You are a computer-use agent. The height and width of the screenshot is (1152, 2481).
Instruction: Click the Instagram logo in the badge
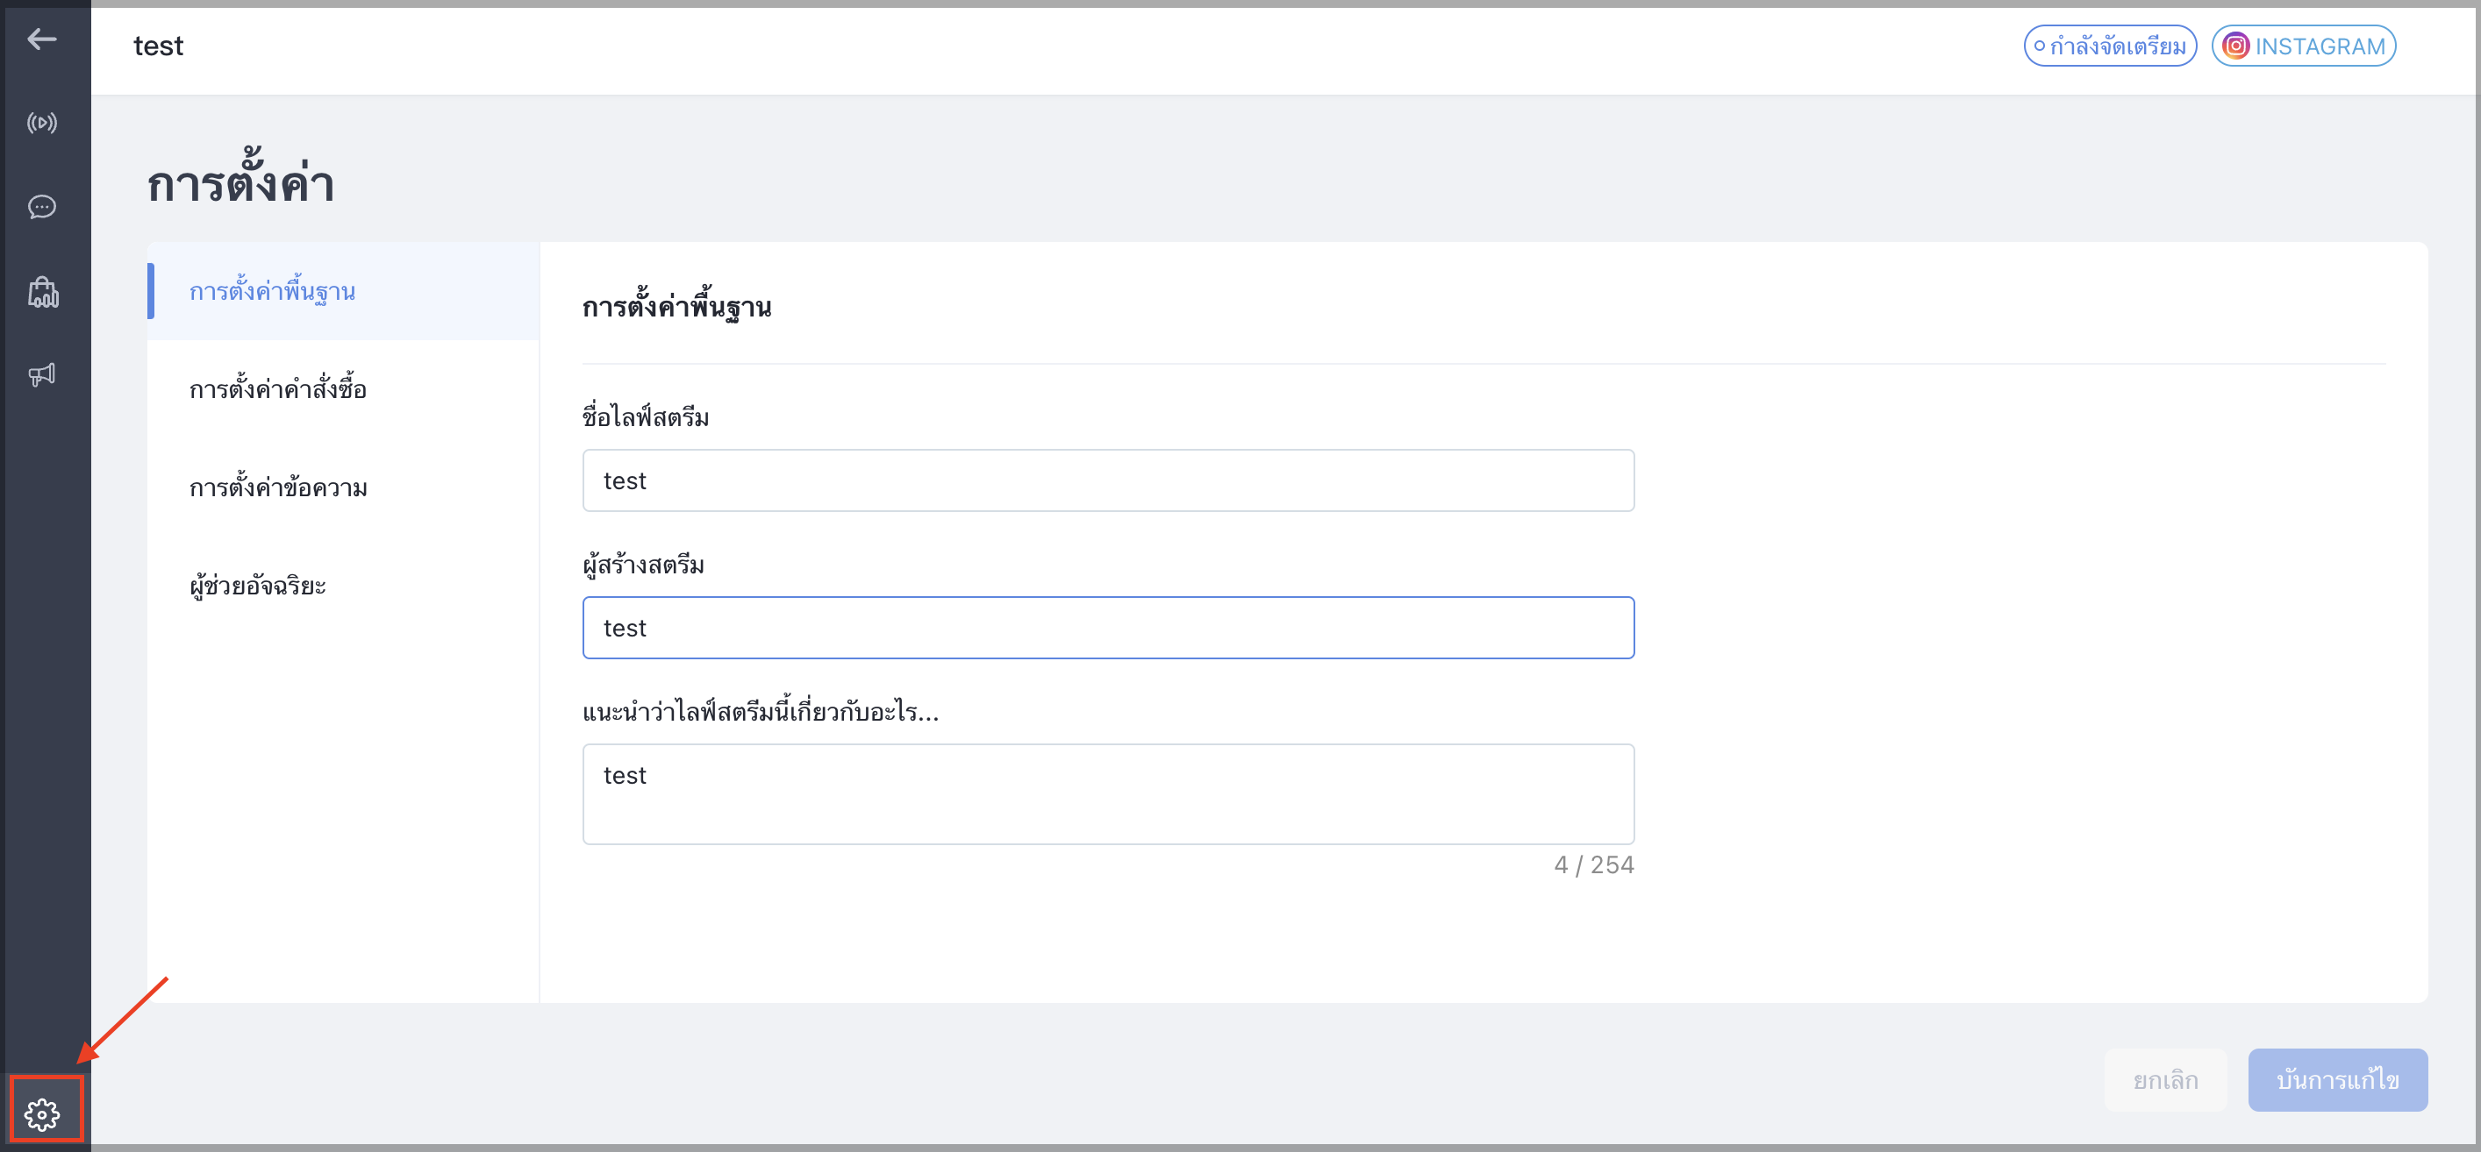coord(2235,46)
